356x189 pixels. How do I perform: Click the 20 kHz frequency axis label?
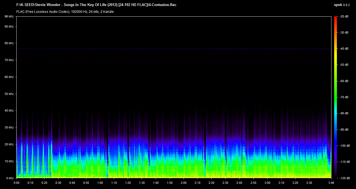pos(9,144)
